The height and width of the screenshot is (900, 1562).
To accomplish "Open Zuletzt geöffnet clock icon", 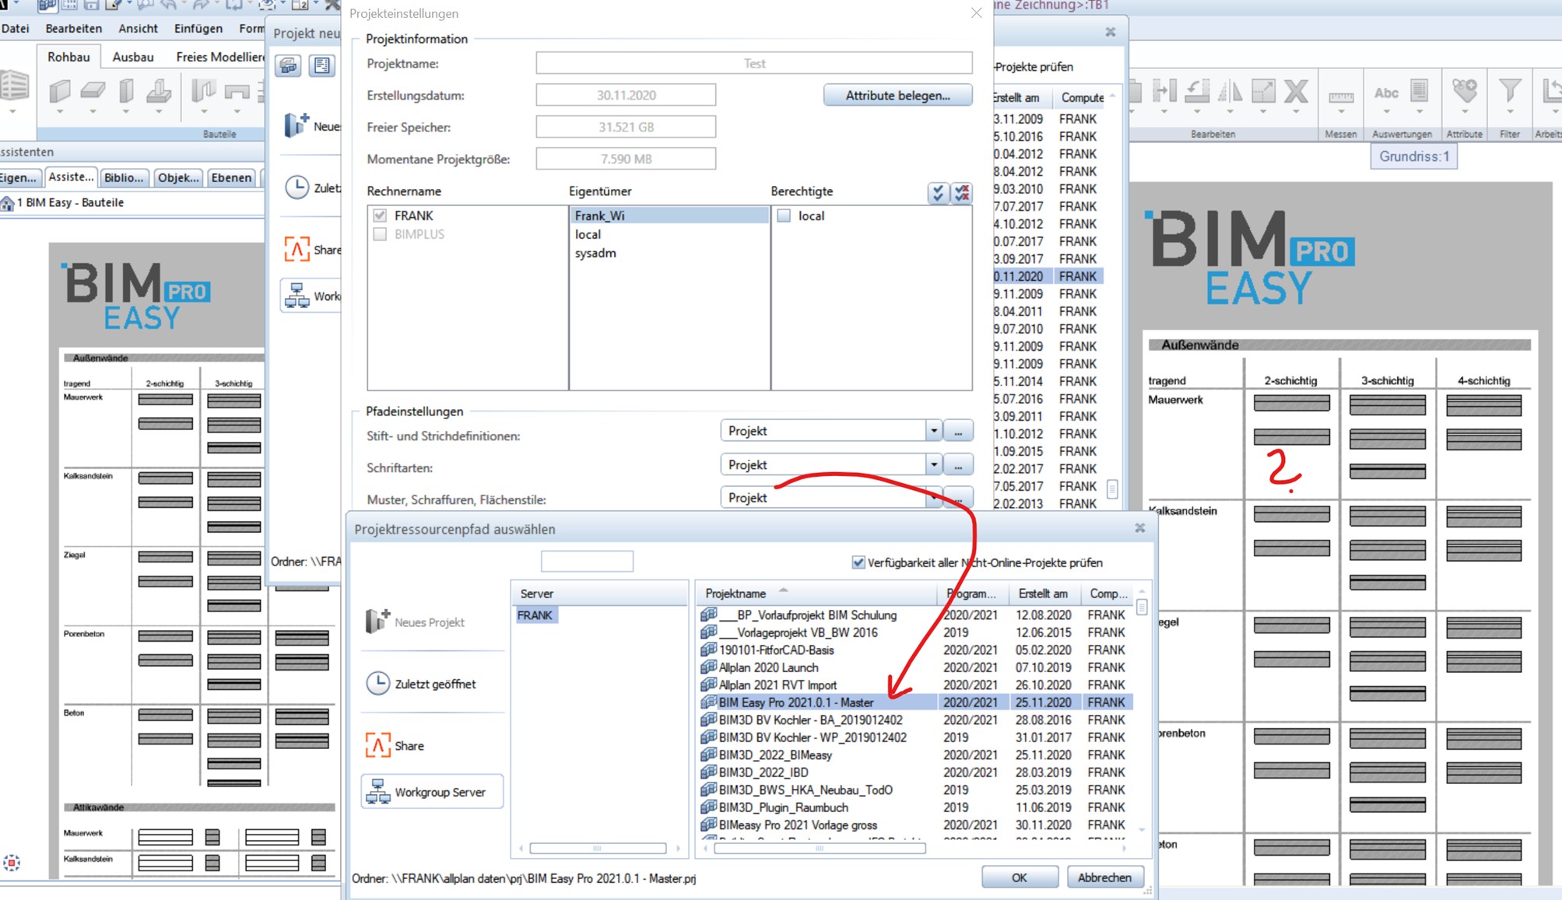I will 378,684.
